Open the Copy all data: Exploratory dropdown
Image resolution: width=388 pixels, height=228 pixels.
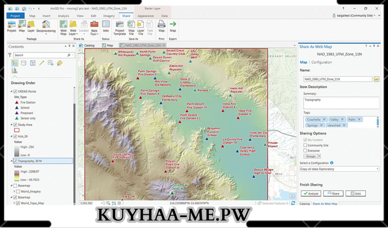click(339, 169)
